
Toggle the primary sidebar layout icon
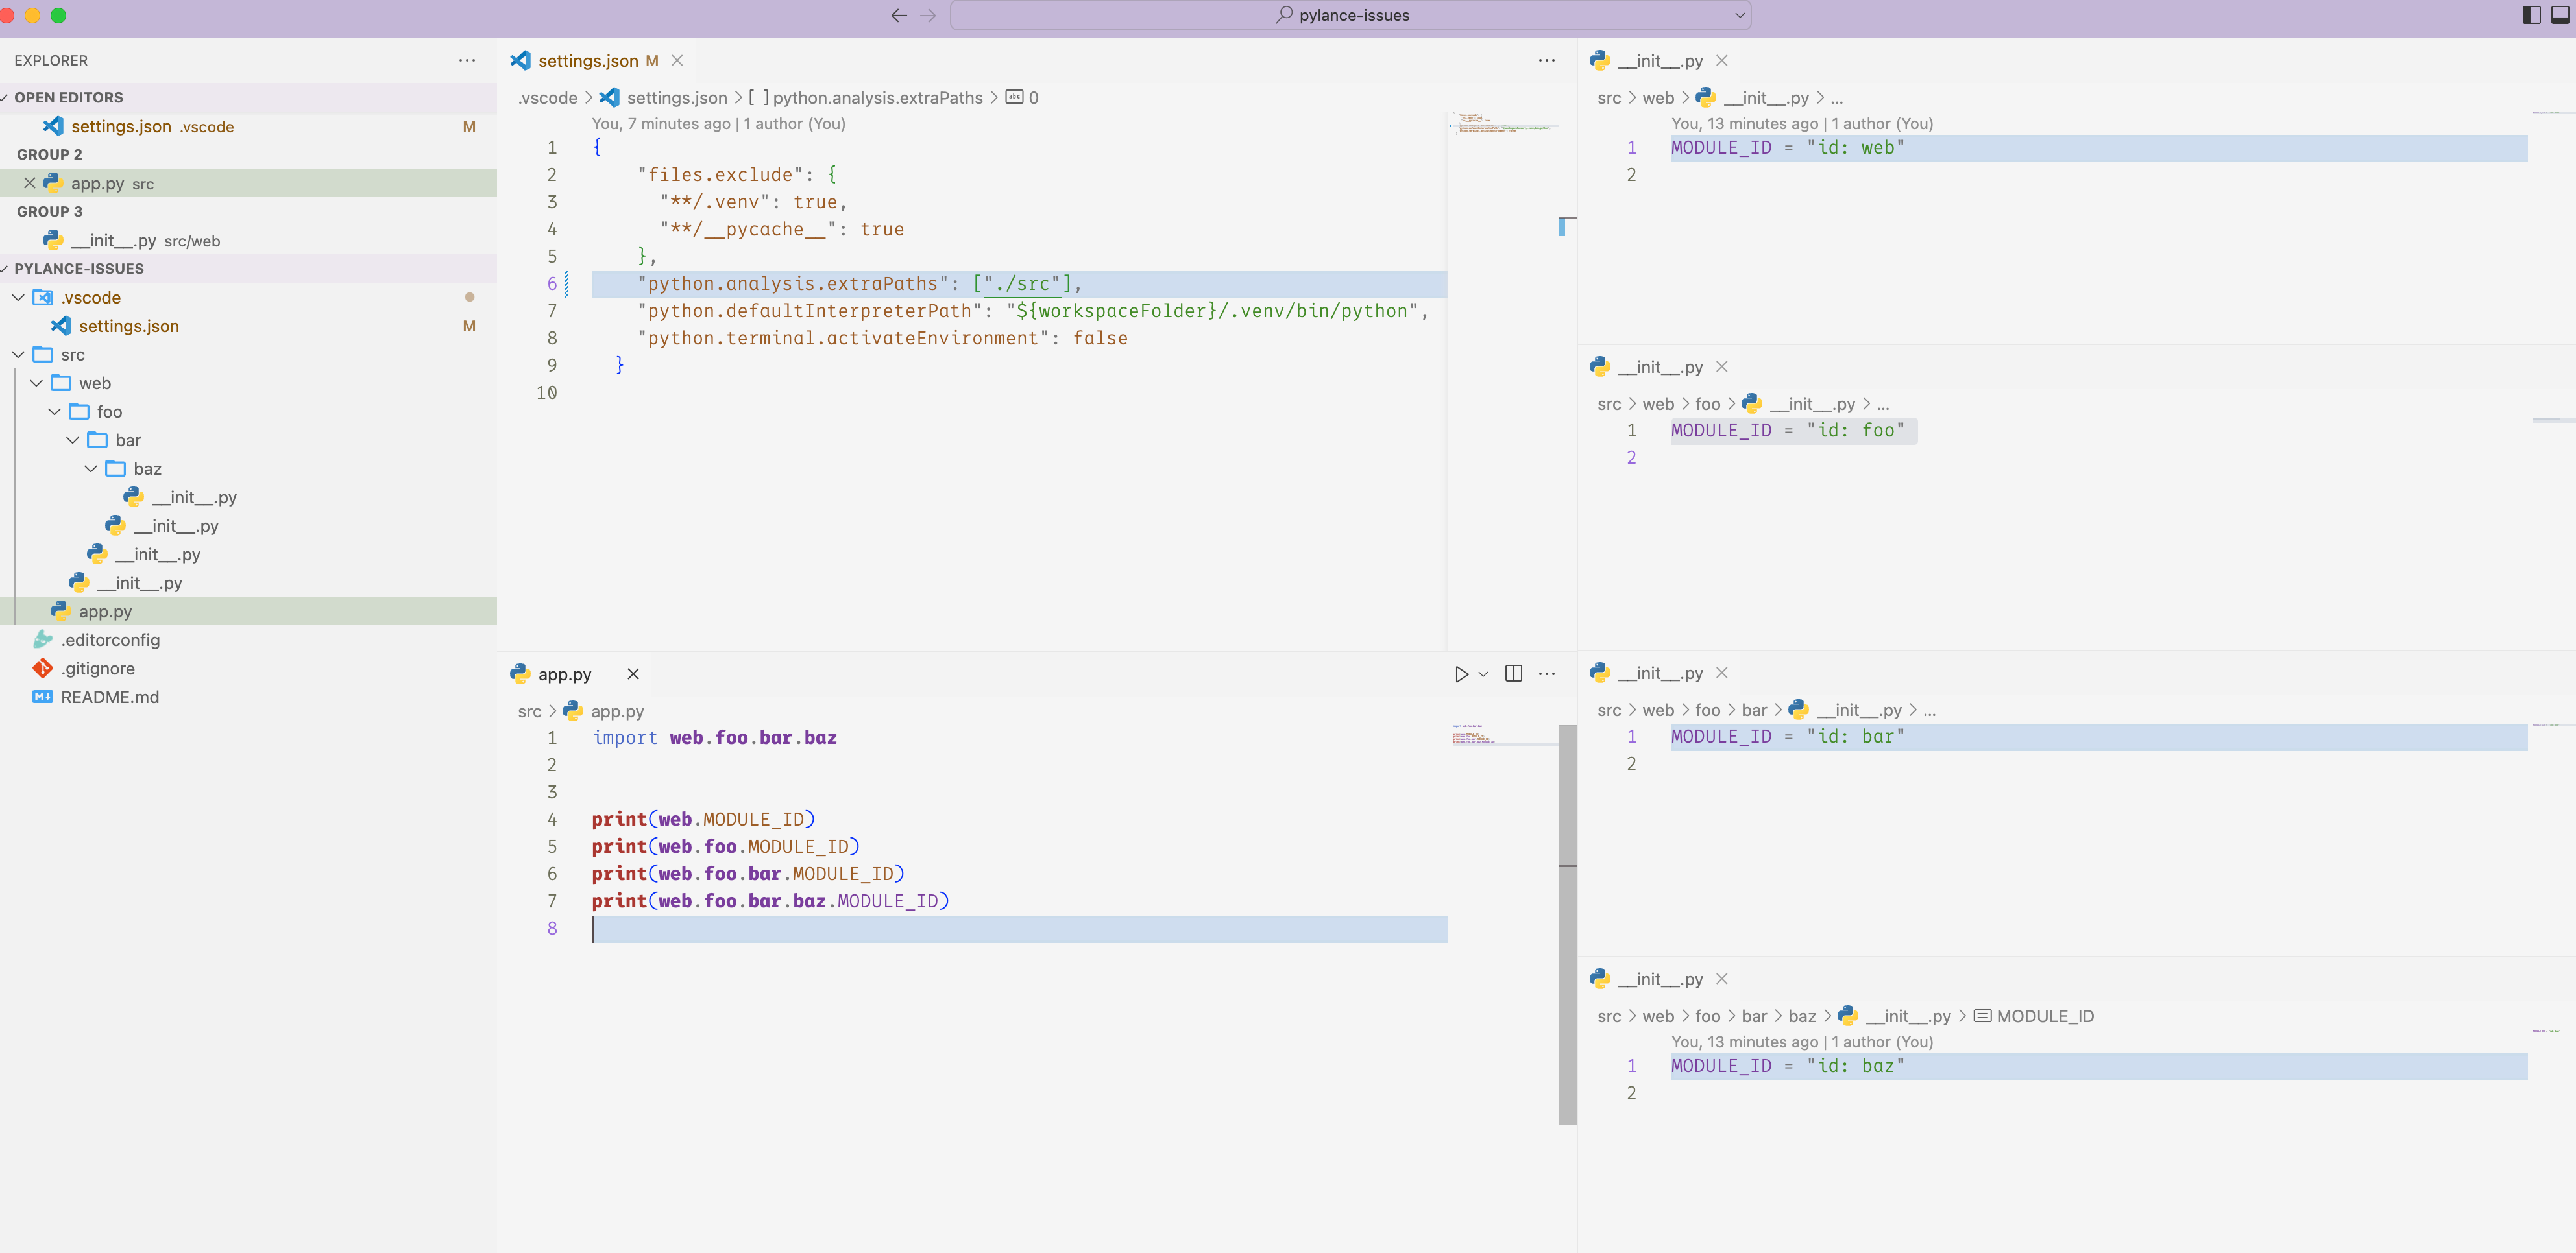pyautogui.click(x=2531, y=15)
